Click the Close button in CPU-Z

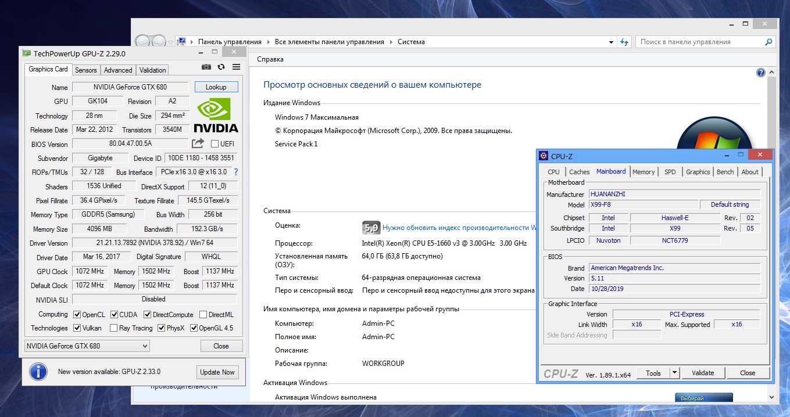click(x=748, y=373)
